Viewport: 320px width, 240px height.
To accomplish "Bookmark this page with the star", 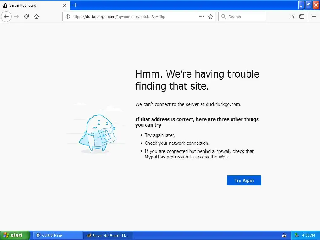I will pyautogui.click(x=211, y=17).
